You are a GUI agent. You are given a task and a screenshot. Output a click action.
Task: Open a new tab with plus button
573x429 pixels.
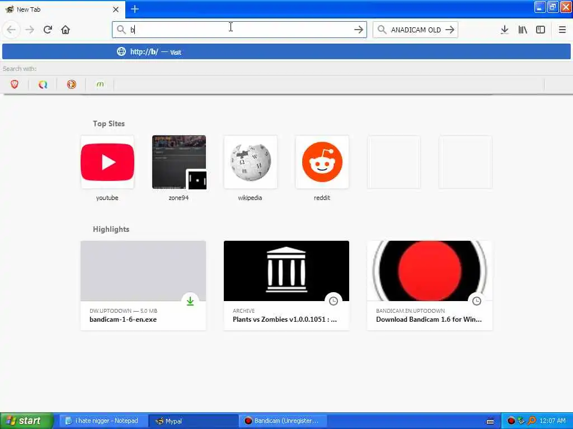134,9
